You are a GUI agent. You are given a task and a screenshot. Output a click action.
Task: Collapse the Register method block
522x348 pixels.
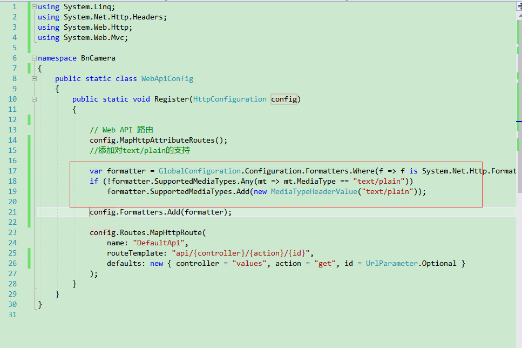(x=34, y=99)
